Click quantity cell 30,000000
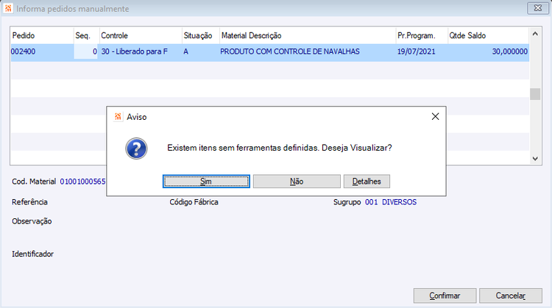This screenshot has width=552, height=308. (488, 51)
